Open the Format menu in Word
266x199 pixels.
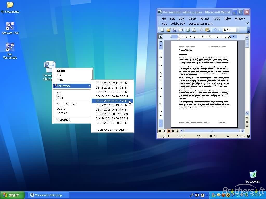[x=205, y=19]
